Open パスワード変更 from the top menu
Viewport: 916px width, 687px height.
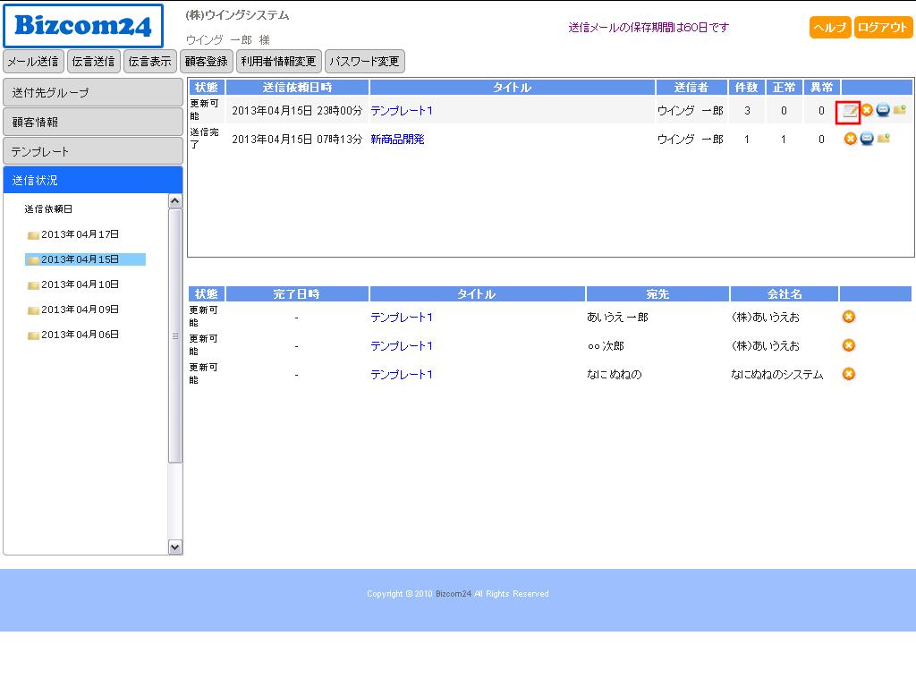click(x=364, y=62)
